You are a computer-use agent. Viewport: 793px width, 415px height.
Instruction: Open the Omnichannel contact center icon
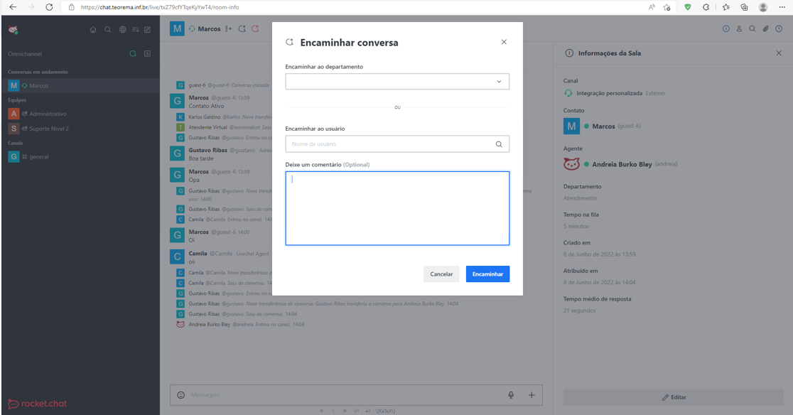click(x=147, y=53)
